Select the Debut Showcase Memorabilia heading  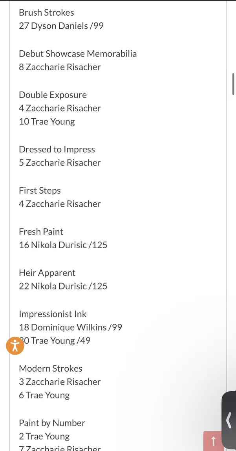78,54
